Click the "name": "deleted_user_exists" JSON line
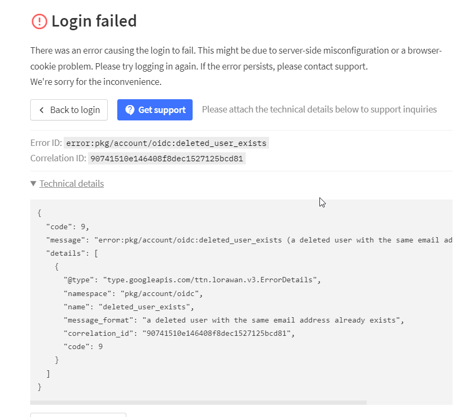468x417 pixels. [128, 307]
